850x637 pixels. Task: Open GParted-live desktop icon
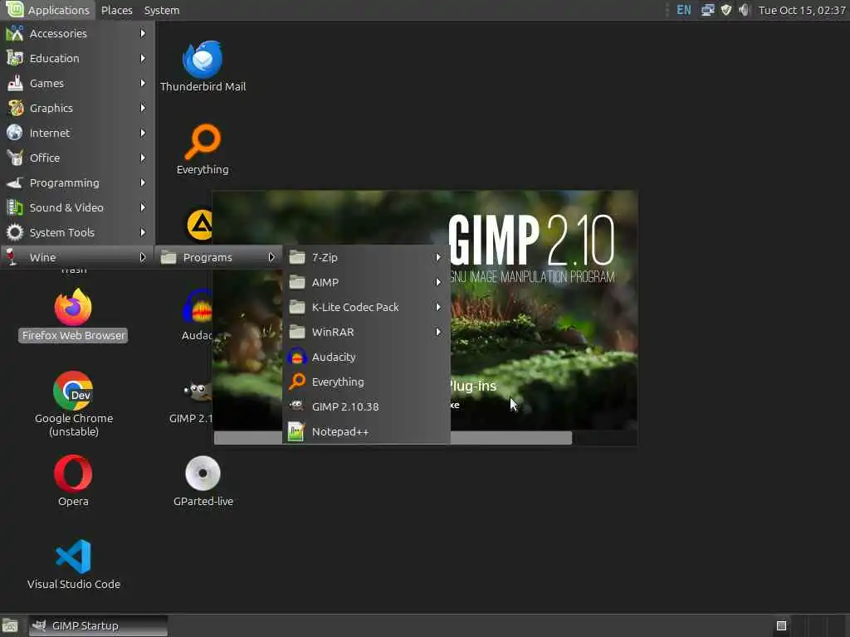[x=203, y=480]
